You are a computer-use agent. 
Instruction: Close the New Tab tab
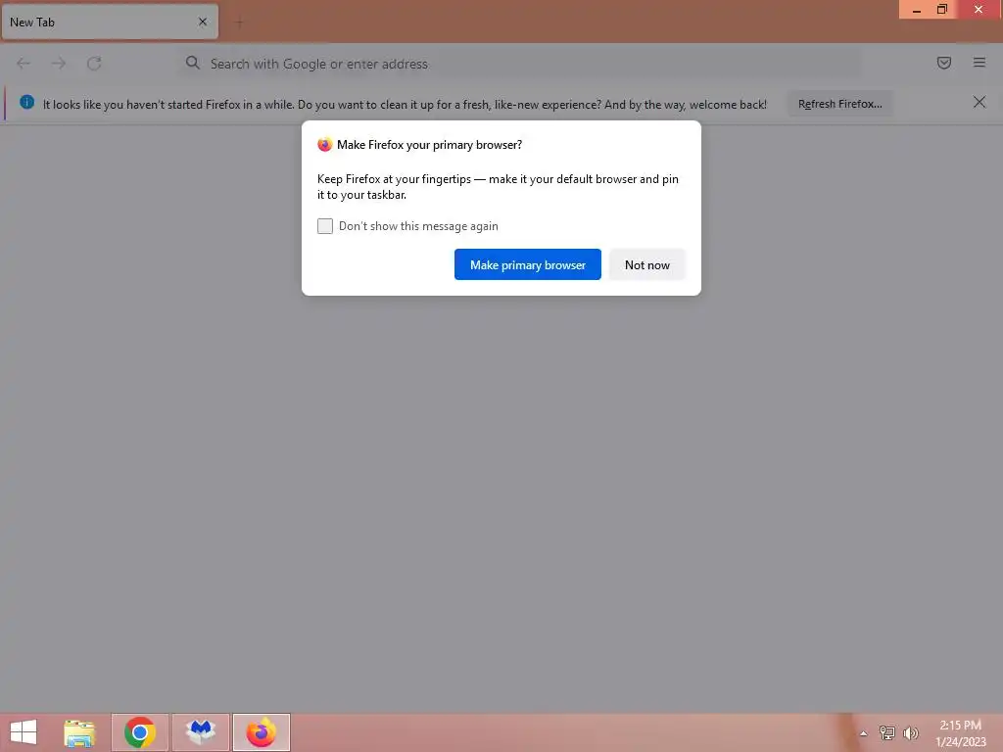[203, 22]
